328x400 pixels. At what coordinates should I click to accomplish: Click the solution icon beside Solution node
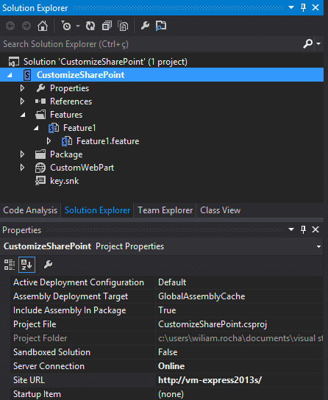14,62
